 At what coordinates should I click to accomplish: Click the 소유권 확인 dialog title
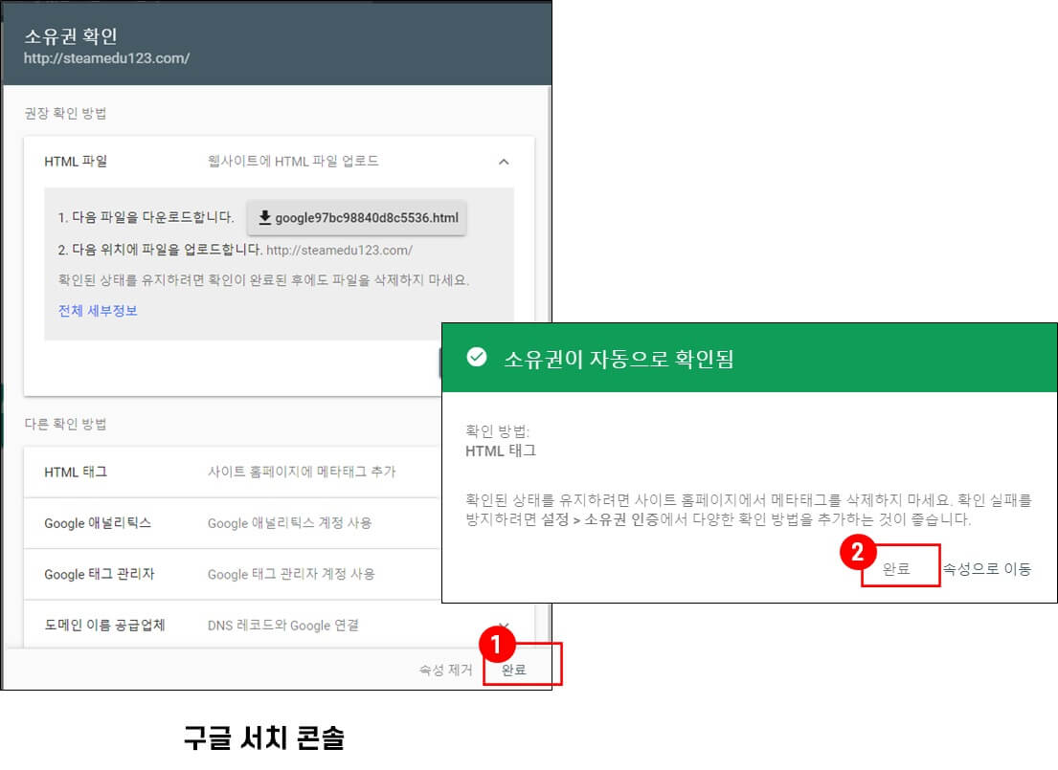[71, 35]
